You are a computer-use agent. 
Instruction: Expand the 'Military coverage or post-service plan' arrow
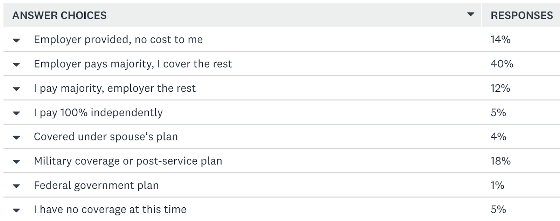[16, 162]
